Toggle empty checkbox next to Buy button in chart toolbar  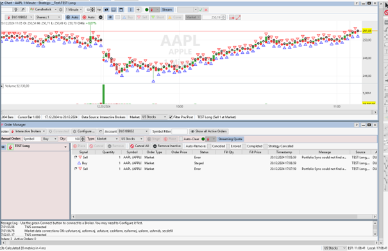tap(117, 17)
